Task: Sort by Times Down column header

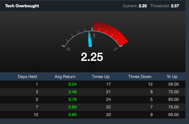Action: coord(140,77)
